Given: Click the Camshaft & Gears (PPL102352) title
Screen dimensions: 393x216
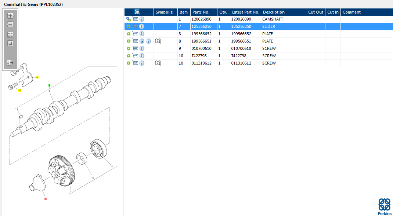Looking at the screenshot, I should (x=33, y=4).
